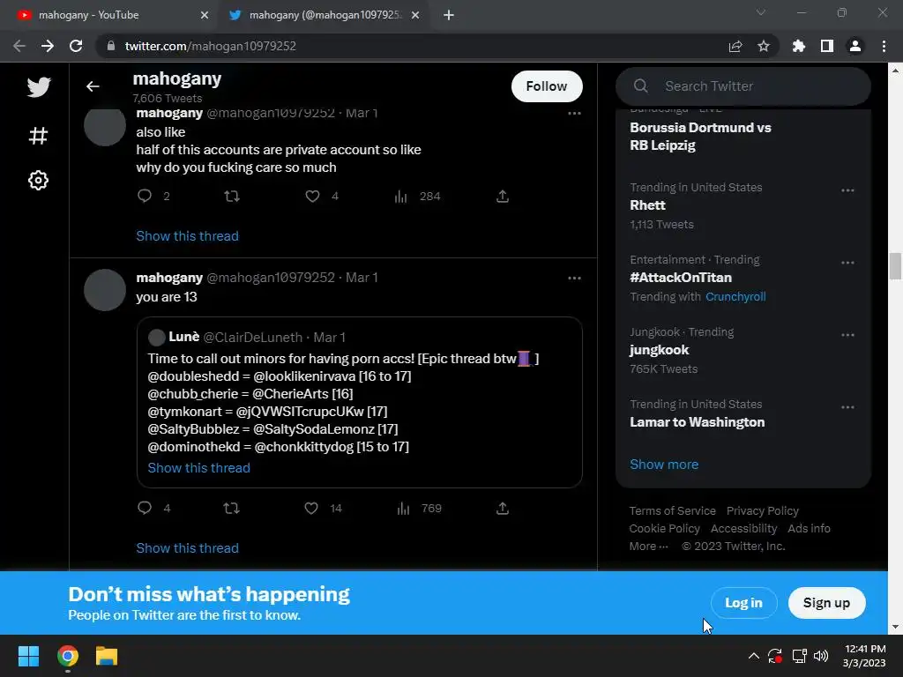Expand "Show more" trending topics

[x=664, y=465]
